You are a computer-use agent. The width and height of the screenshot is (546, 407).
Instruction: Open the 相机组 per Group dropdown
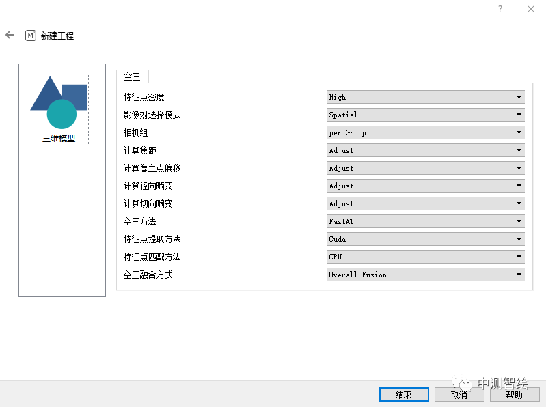426,132
